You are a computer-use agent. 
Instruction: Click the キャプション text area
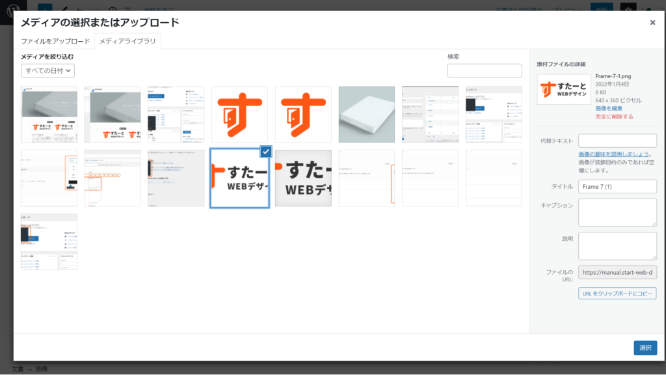(617, 212)
